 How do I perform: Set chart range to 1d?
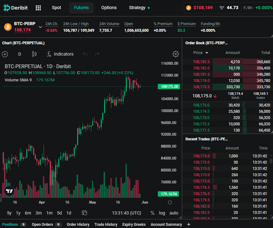[x=69, y=213]
